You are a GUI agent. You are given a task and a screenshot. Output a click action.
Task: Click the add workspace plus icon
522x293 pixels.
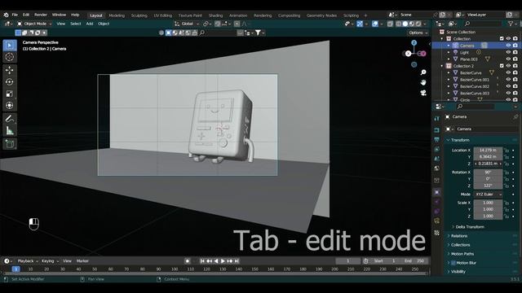point(365,15)
